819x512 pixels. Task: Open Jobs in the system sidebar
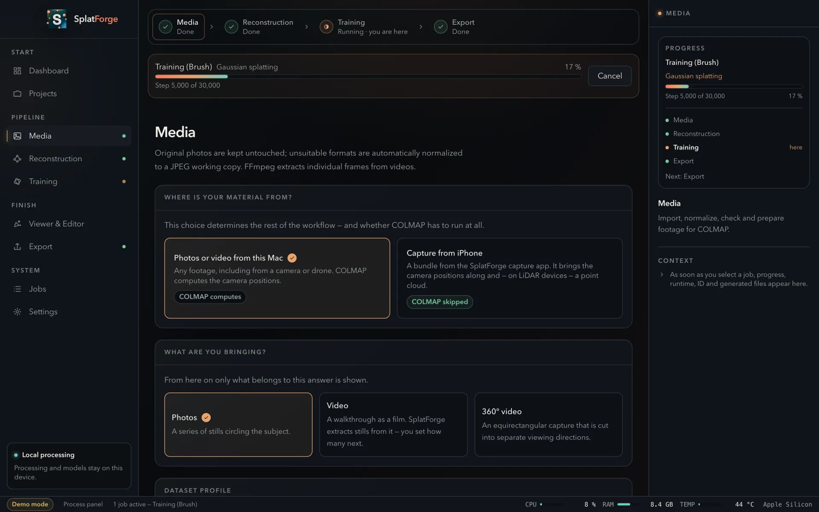coord(69,289)
